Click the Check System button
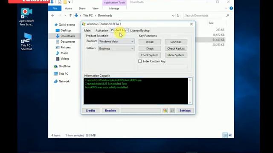Viewport: 273px width, 153px height. (150, 55)
